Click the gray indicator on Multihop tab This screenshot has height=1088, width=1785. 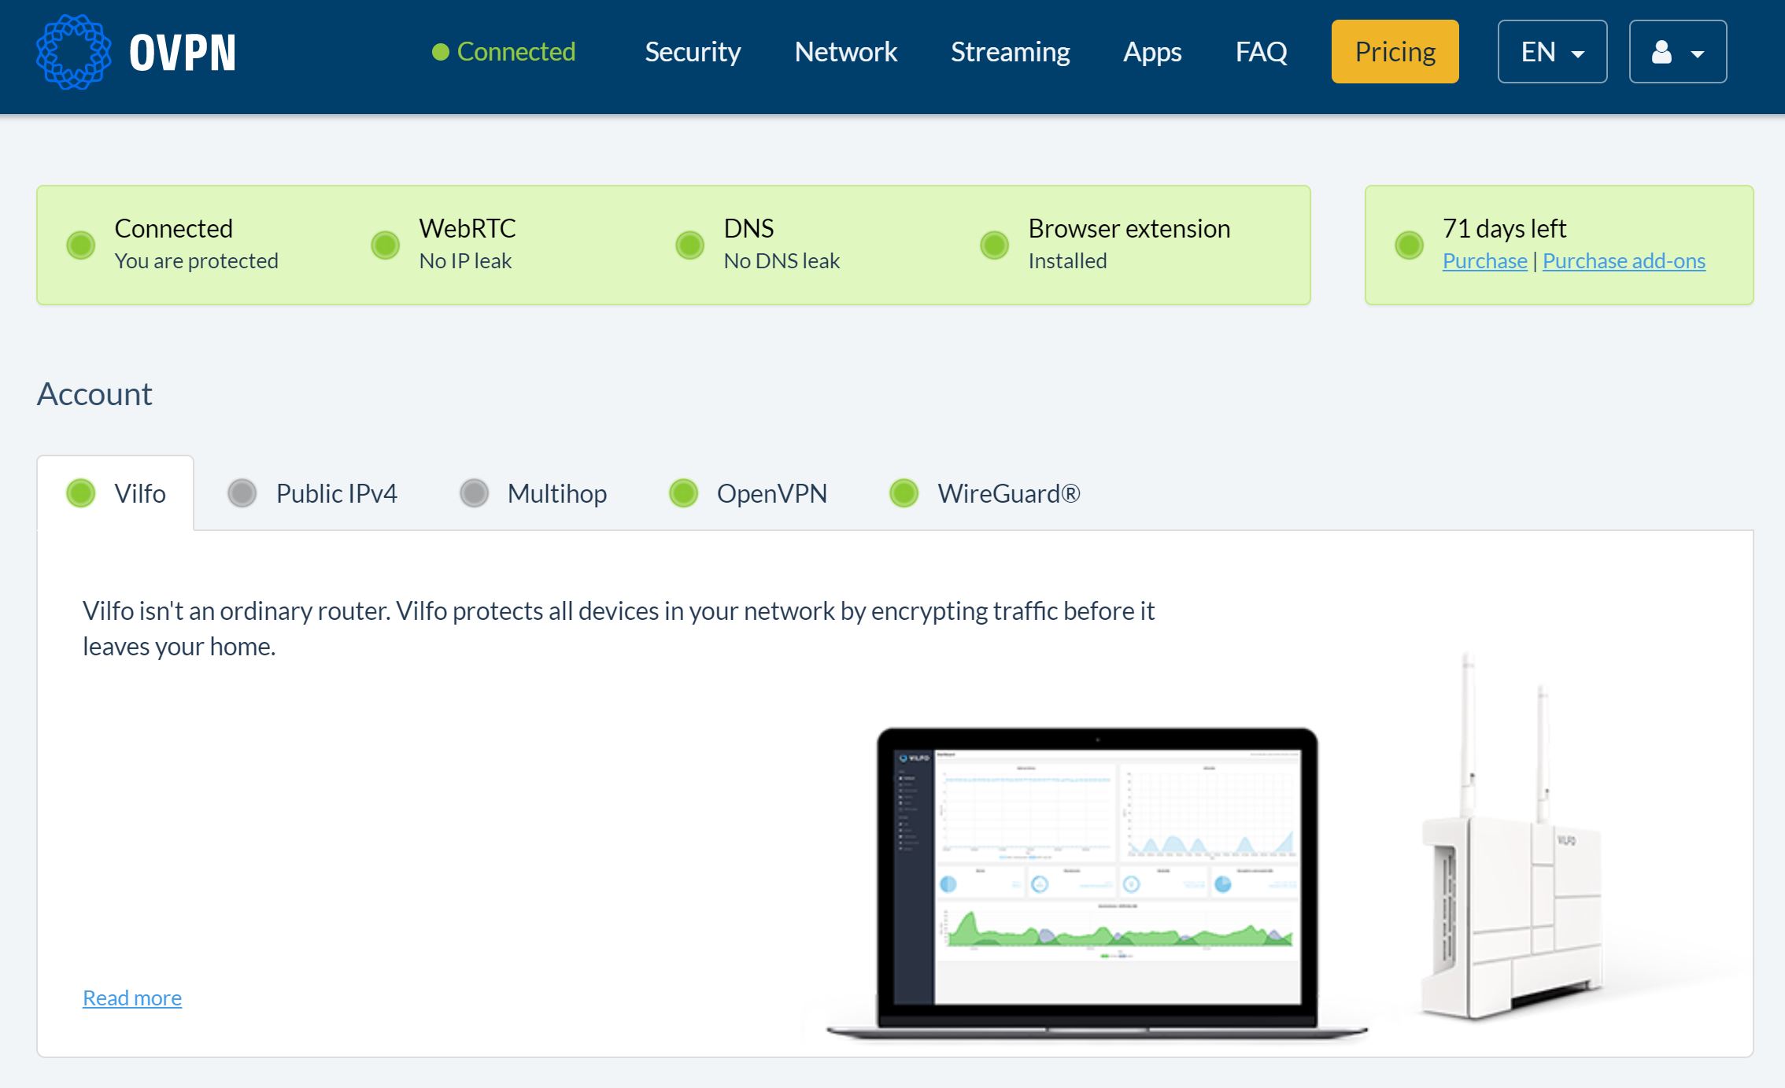[x=474, y=493]
